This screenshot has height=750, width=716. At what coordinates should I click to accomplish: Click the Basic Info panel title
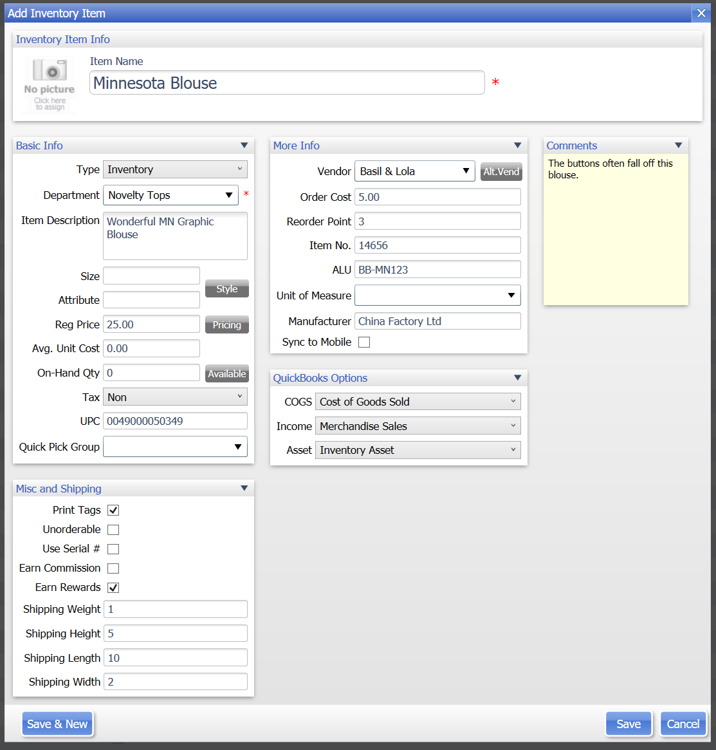tap(39, 145)
